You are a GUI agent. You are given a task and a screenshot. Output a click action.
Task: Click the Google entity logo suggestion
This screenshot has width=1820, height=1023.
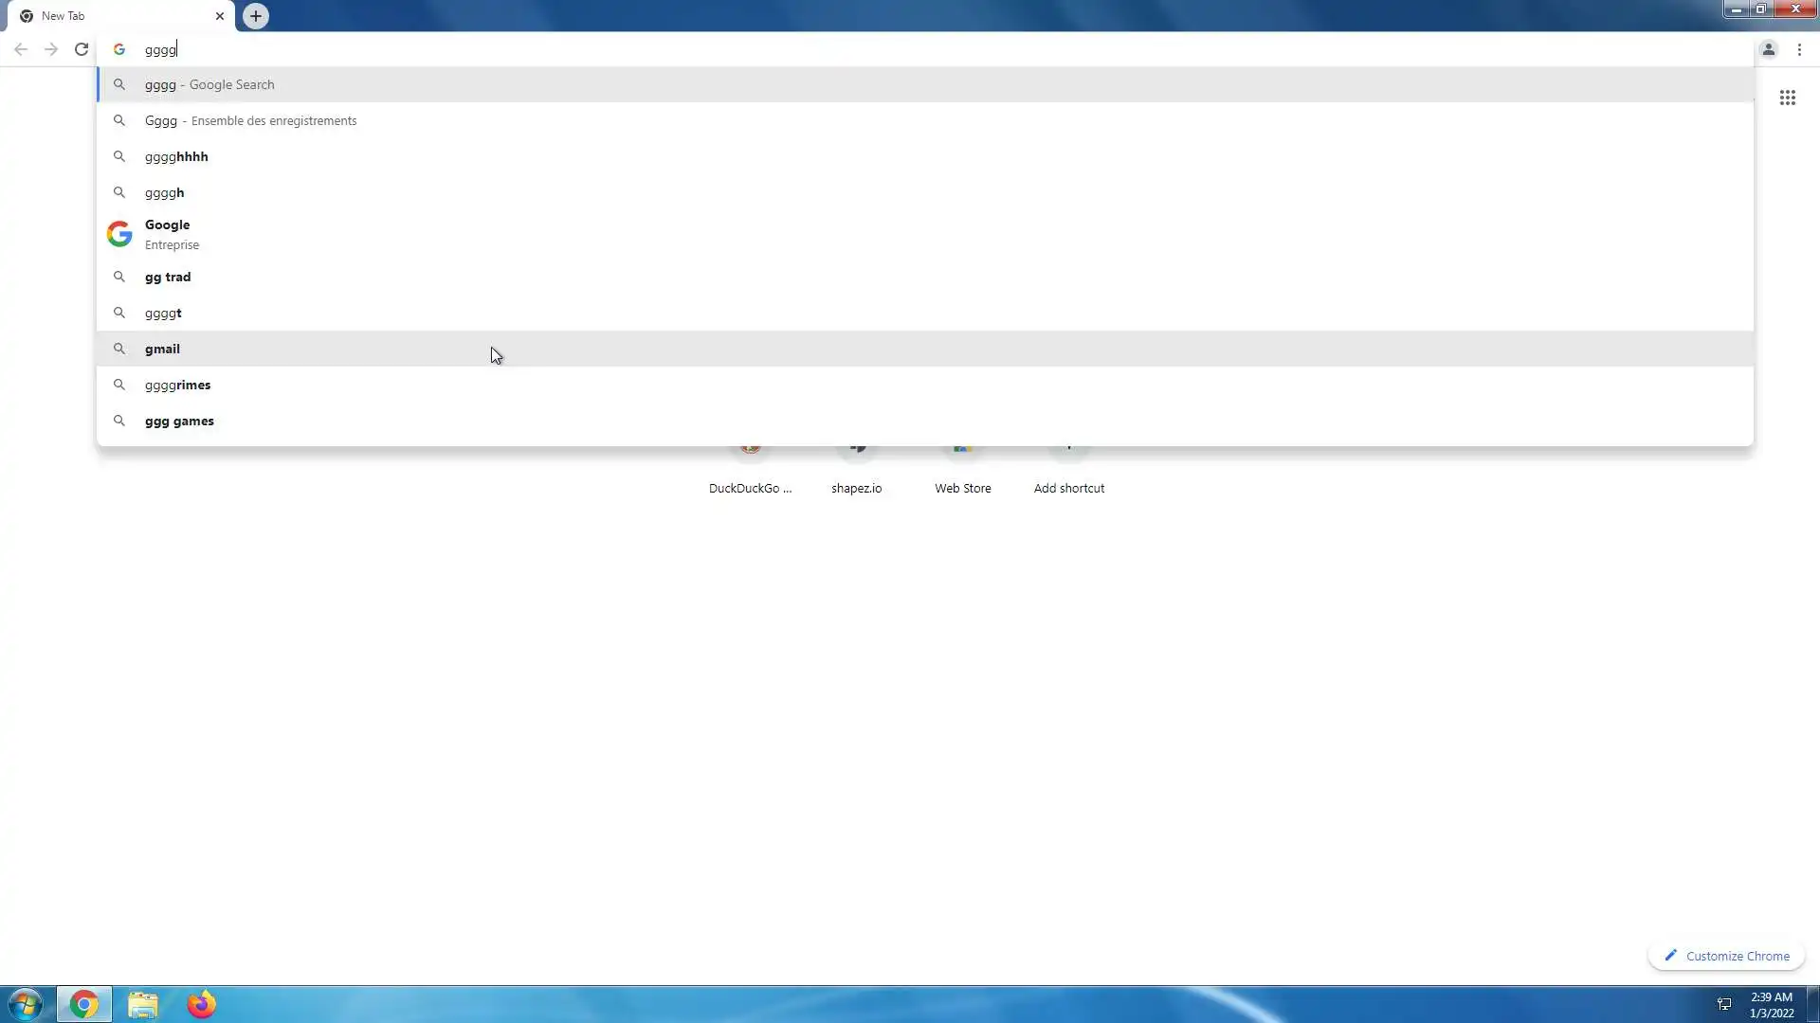(119, 234)
